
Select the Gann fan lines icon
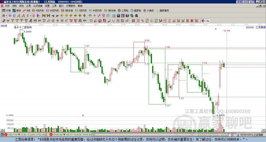tap(96, 21)
